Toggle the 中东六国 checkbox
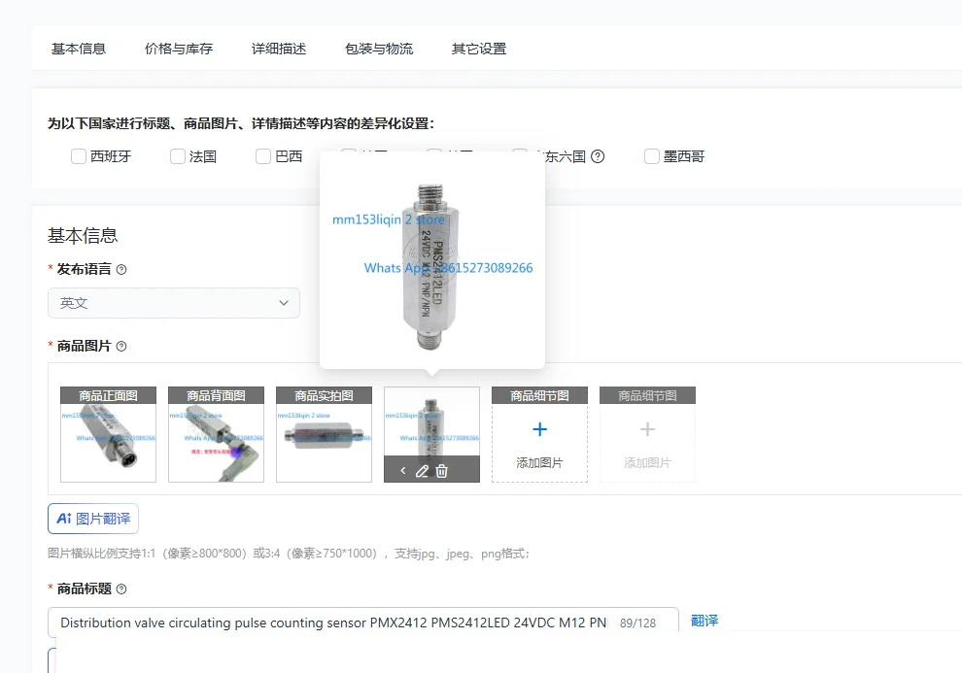The height and width of the screenshot is (673, 962). pyautogui.click(x=520, y=152)
